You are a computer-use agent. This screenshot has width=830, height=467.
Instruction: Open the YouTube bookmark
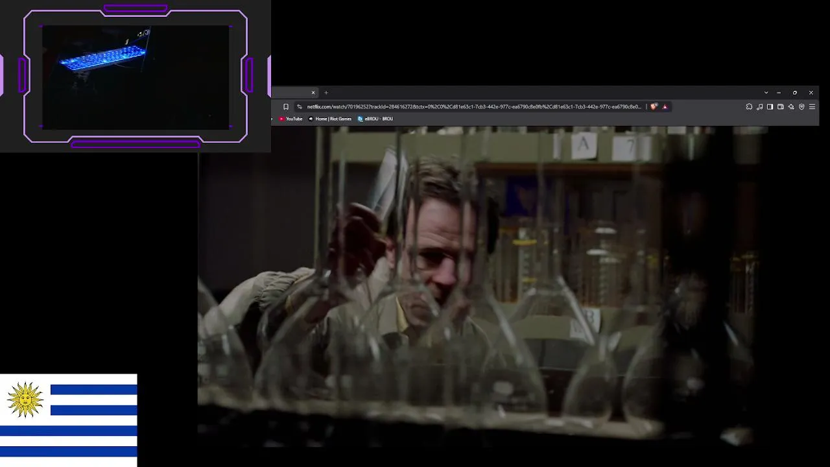coord(290,119)
